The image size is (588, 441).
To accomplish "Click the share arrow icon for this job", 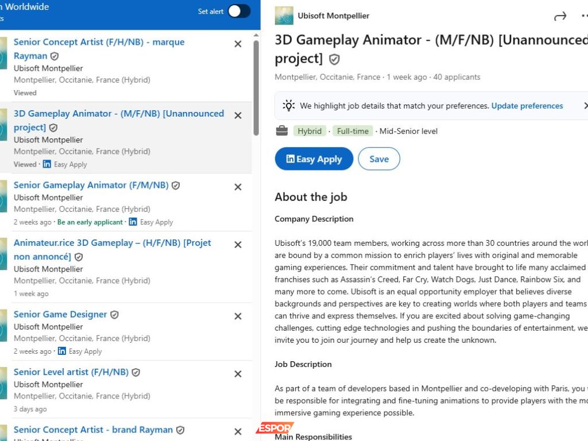I will click(560, 17).
